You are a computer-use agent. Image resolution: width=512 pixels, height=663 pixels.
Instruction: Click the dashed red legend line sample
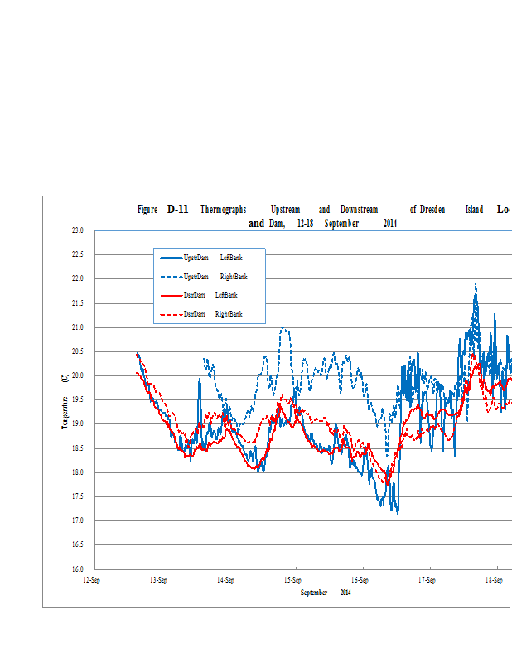coord(170,314)
